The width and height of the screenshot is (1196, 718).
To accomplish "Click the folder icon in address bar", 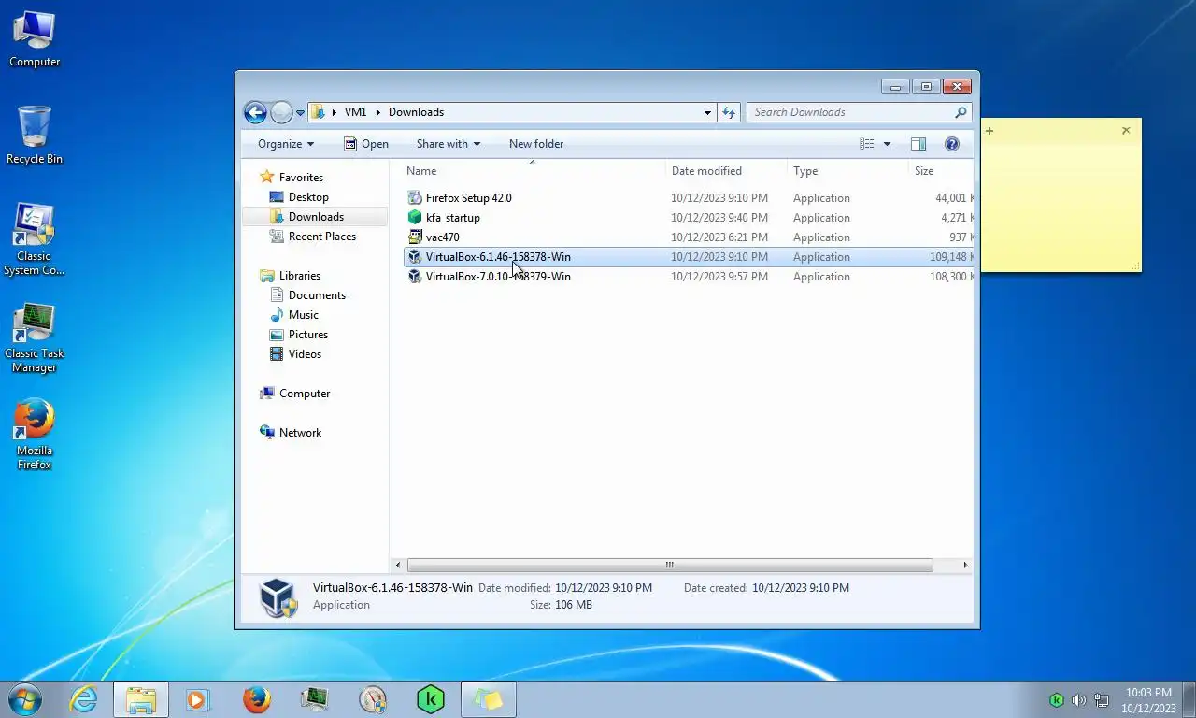I will [x=319, y=112].
